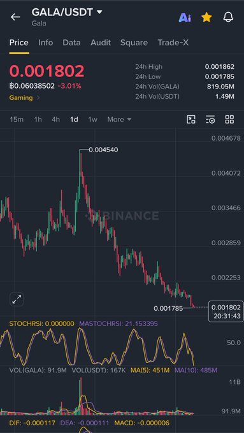The height and width of the screenshot is (433, 244).
Task: Click the 0.001785 low price label
Action: 168,308
